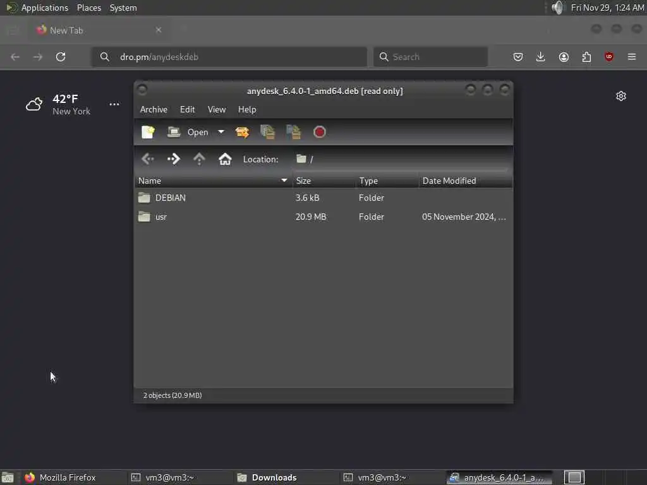
Task: Open the System menu in top panel
Action: pos(123,8)
